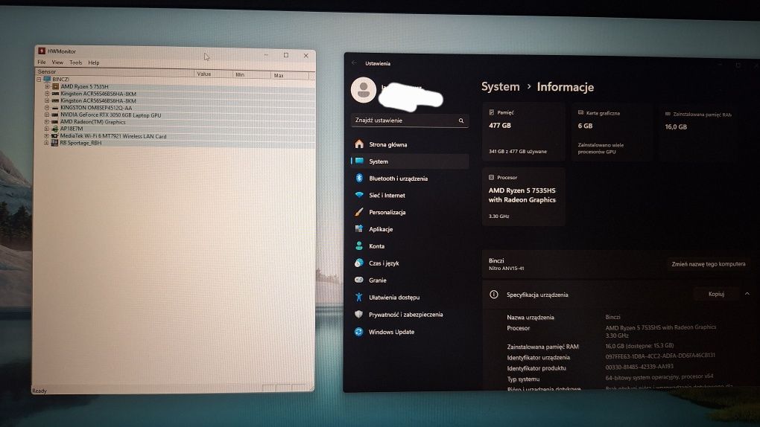Click the Sieć i Internet Wi-Fi icon
Viewport: 760px width, 427px height.
tap(359, 195)
